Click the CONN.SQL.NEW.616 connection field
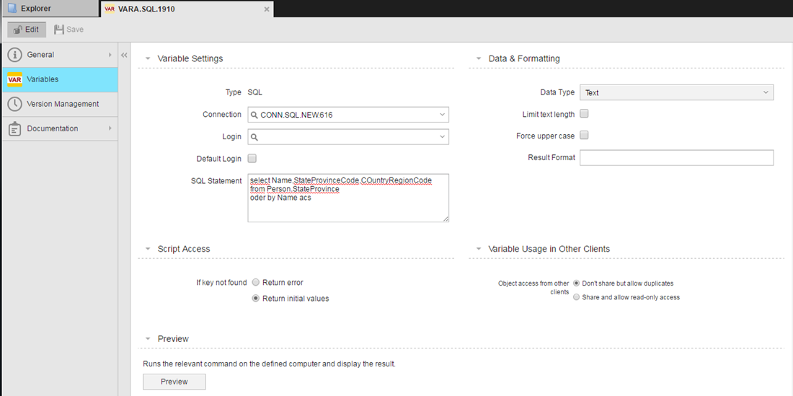The image size is (793, 396). [x=348, y=115]
